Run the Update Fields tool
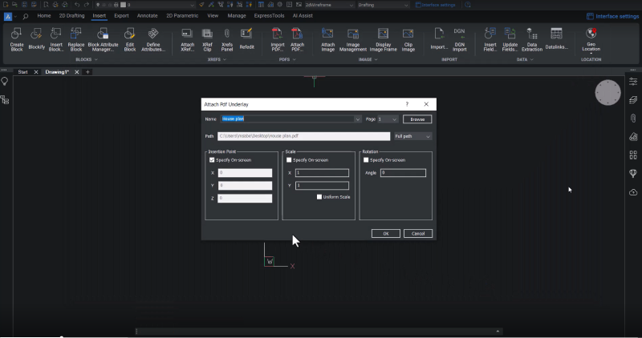642x338 pixels. (510, 39)
